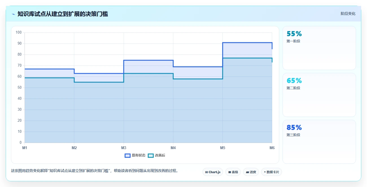
Task: Click the description sentence below the chart
Action: 94,171
